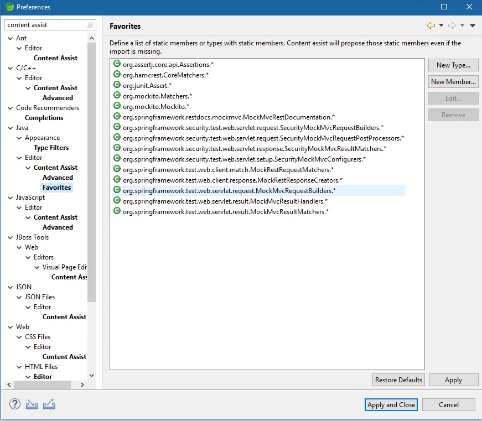Select org.junit.Assert.* list entry
This screenshot has width=482, height=421.
147,86
